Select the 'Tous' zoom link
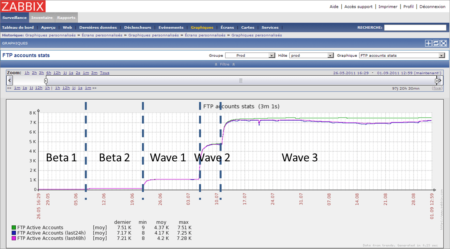 click(104, 73)
